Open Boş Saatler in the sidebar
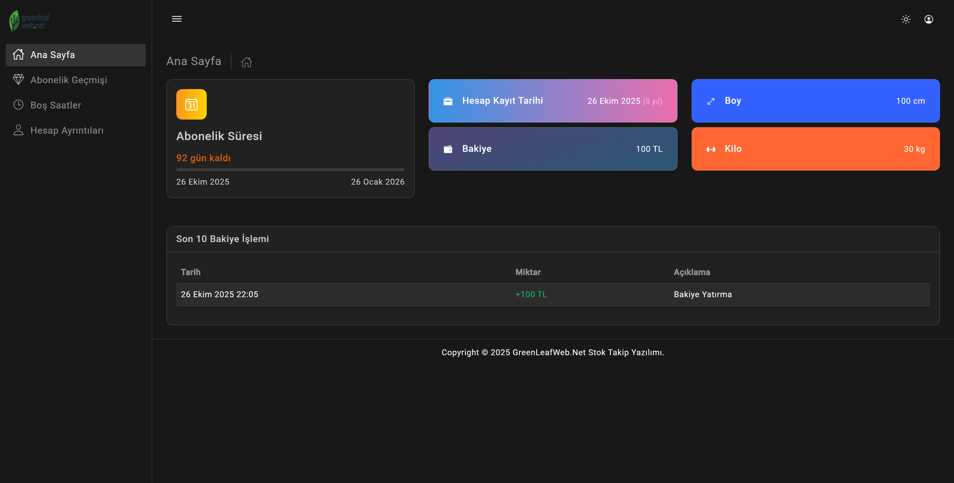The image size is (954, 483). [76, 105]
